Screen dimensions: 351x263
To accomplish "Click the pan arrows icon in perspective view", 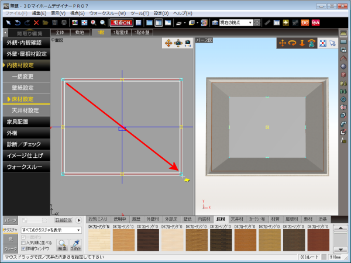I will click(x=283, y=43).
